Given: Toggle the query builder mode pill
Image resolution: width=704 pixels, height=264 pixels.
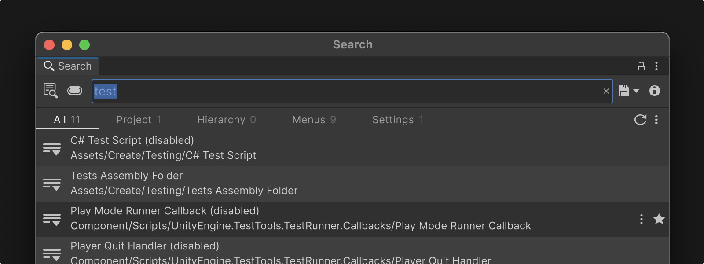Looking at the screenshot, I should click(75, 91).
